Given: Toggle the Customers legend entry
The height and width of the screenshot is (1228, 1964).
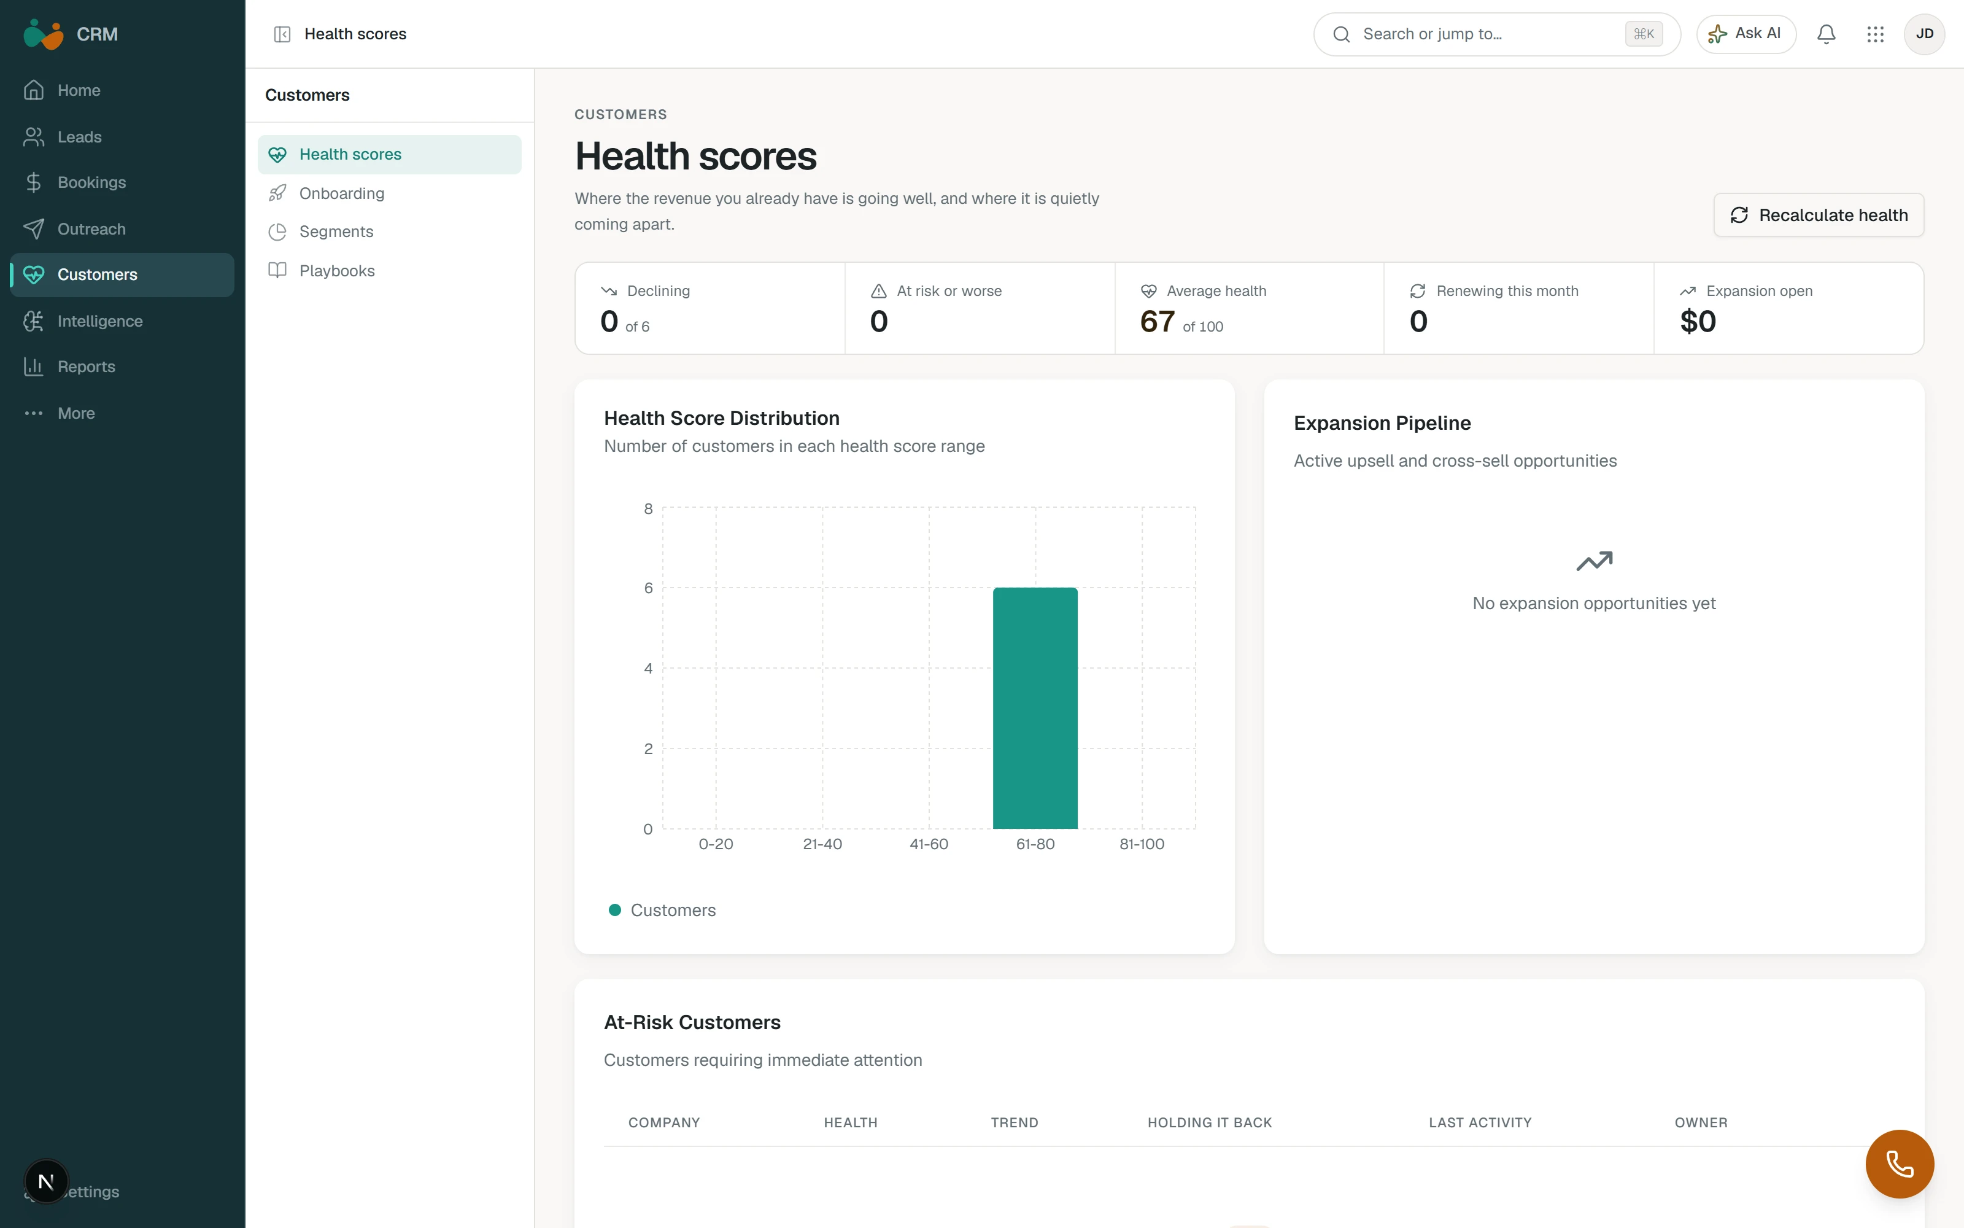Looking at the screenshot, I should [x=662, y=911].
